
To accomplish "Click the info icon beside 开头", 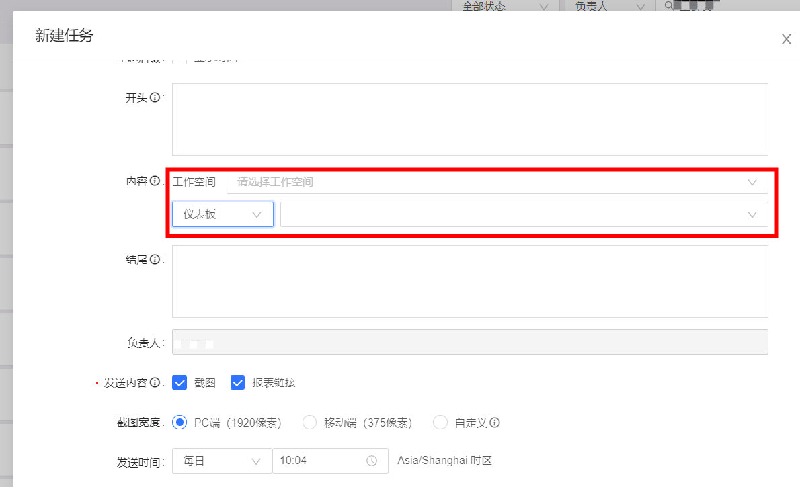I will click(x=155, y=98).
